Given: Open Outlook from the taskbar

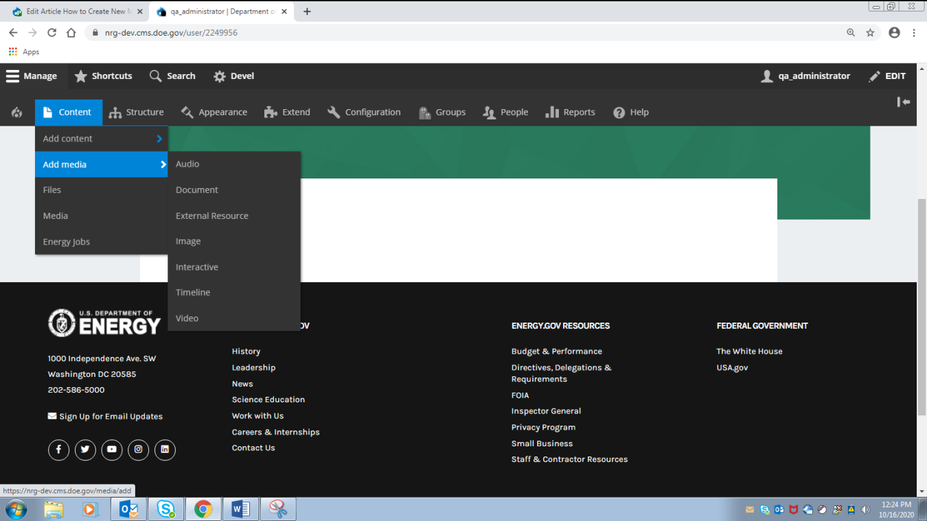Looking at the screenshot, I should pos(128,509).
